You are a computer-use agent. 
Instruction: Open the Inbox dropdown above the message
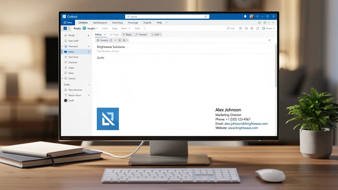[x=100, y=35]
